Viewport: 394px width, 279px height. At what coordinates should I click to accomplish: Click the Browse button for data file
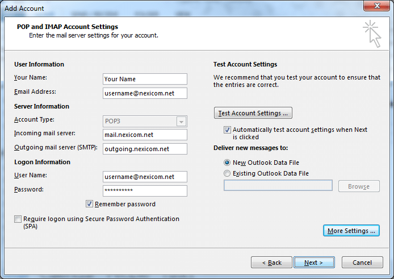click(x=359, y=186)
